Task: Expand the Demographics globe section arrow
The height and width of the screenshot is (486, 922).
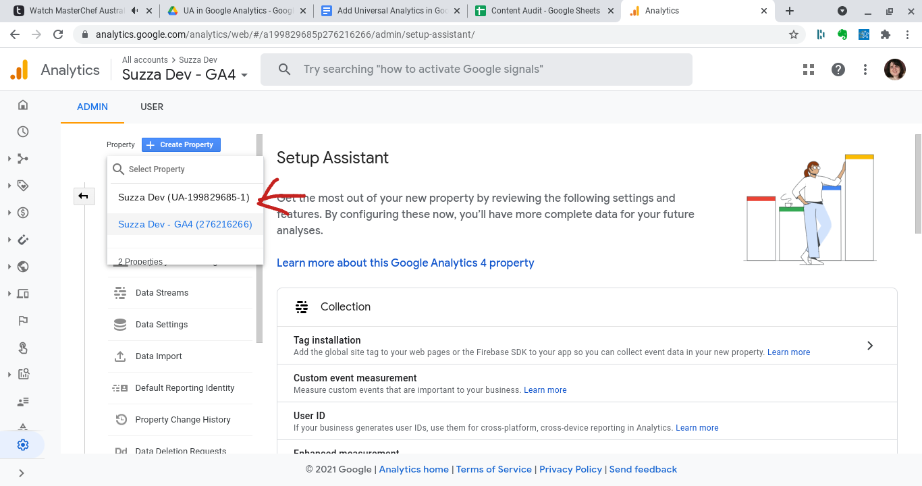Action: [x=9, y=267]
